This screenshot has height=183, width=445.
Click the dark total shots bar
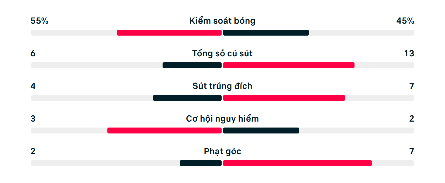click(192, 65)
